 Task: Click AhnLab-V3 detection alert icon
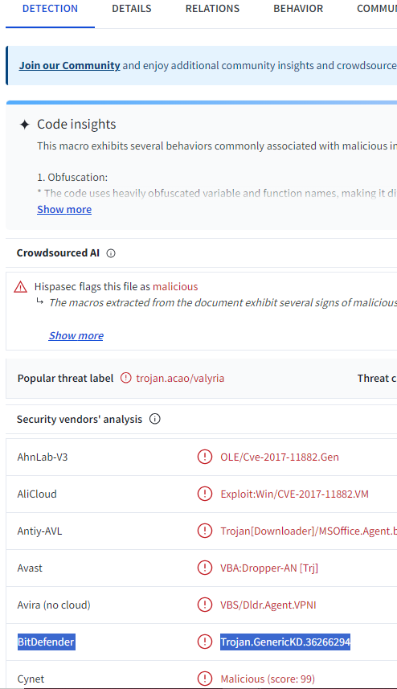click(x=205, y=457)
